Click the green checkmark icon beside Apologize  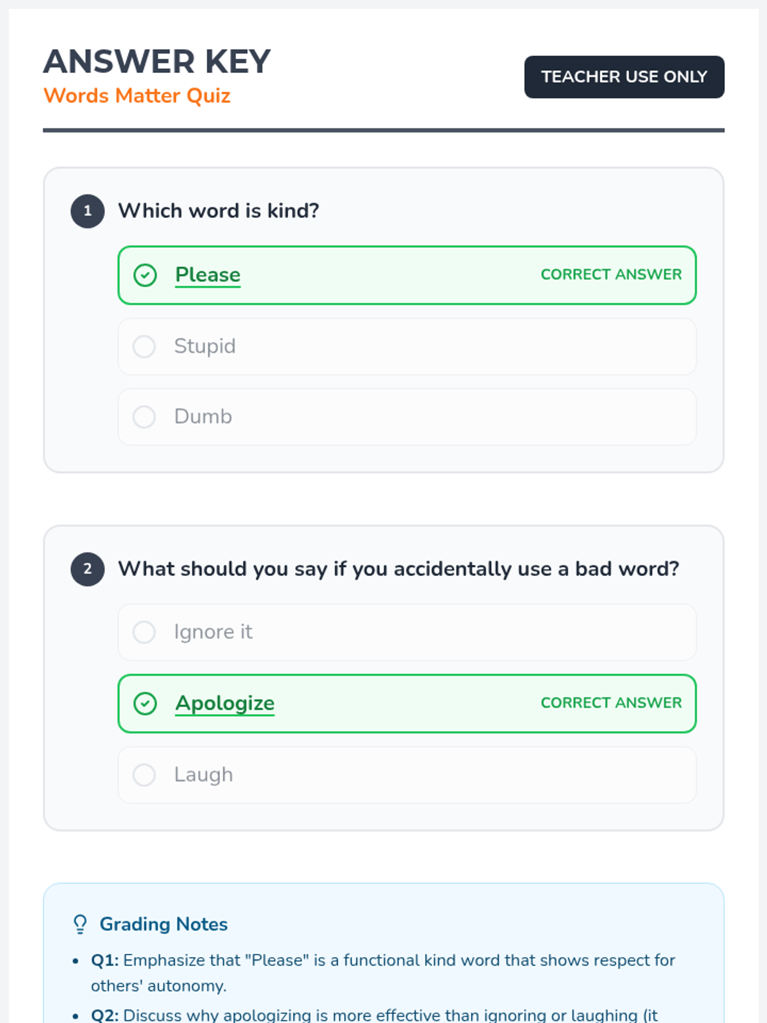[145, 704]
